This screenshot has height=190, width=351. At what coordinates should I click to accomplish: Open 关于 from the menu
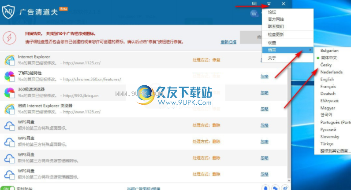[x=272, y=58]
